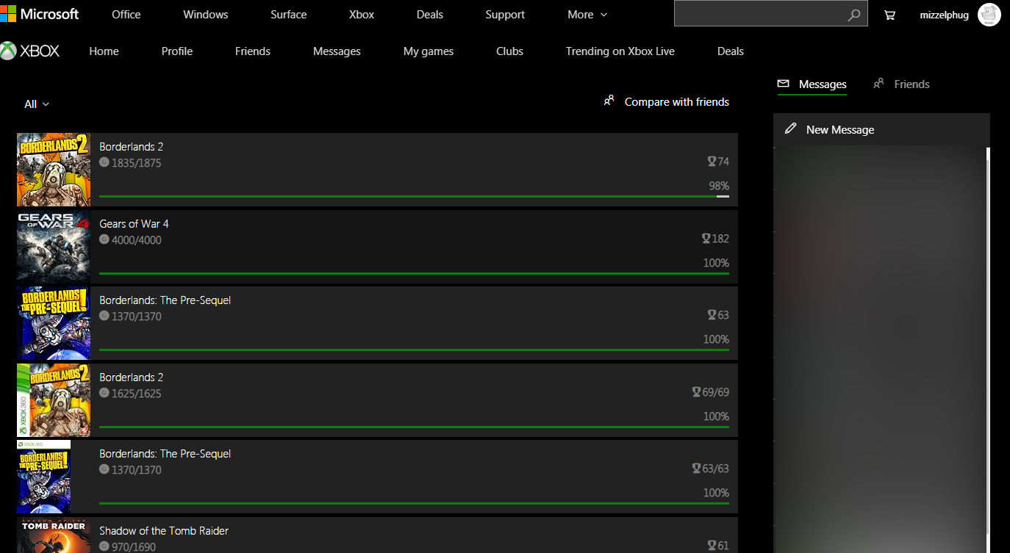Open the Clubs navigation link
The width and height of the screenshot is (1010, 553).
[509, 51]
